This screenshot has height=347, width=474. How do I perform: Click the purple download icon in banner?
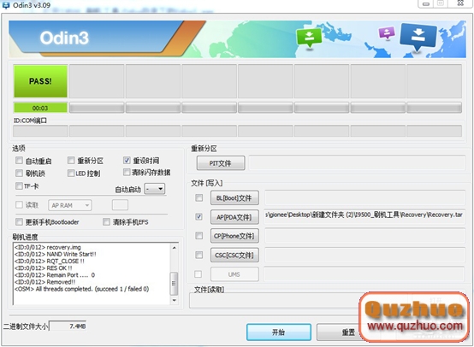tap(387, 32)
